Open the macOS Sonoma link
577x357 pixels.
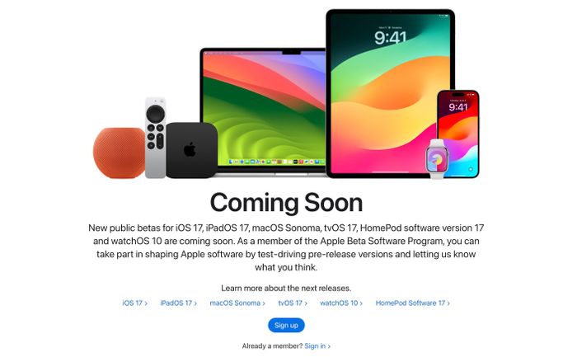coord(237,303)
